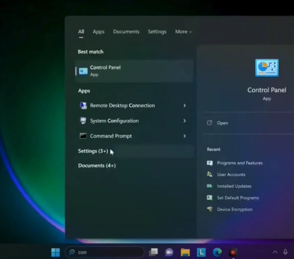This screenshot has width=294, height=259.
Task: Switch to the Settings search tab
Action: coord(157,32)
